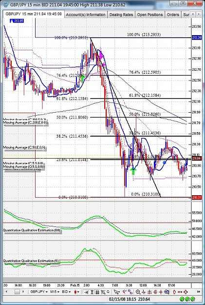Click the small Q search icon
205x305 pixels.
[x=108, y=291]
